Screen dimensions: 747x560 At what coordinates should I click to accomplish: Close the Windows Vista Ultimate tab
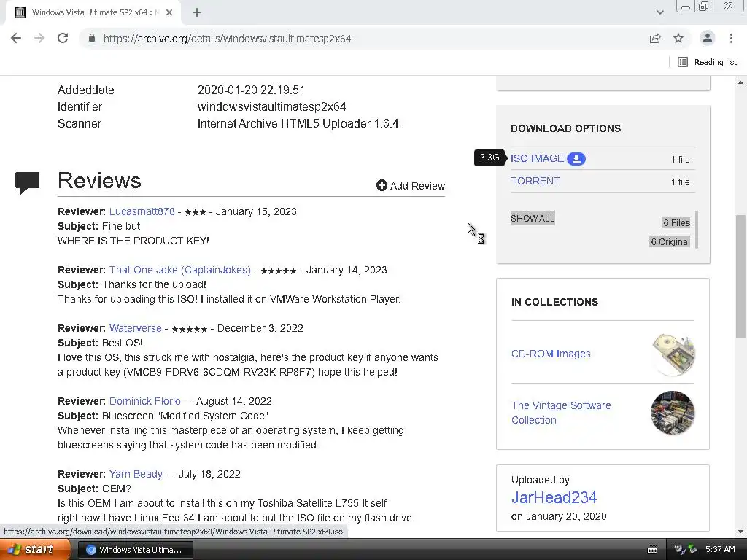[169, 13]
